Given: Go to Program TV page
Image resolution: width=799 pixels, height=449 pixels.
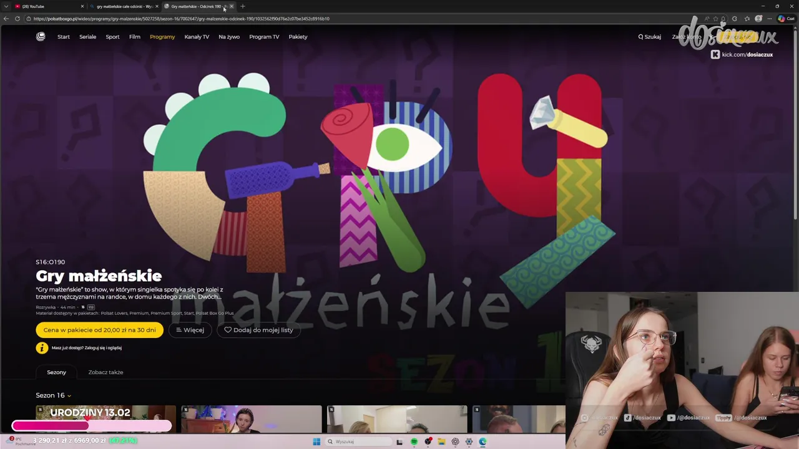Looking at the screenshot, I should point(264,37).
